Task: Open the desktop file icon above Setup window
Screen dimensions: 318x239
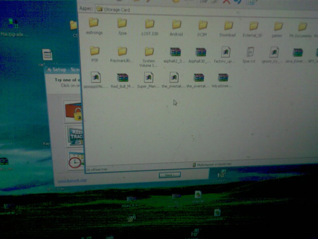Action: tap(47, 55)
